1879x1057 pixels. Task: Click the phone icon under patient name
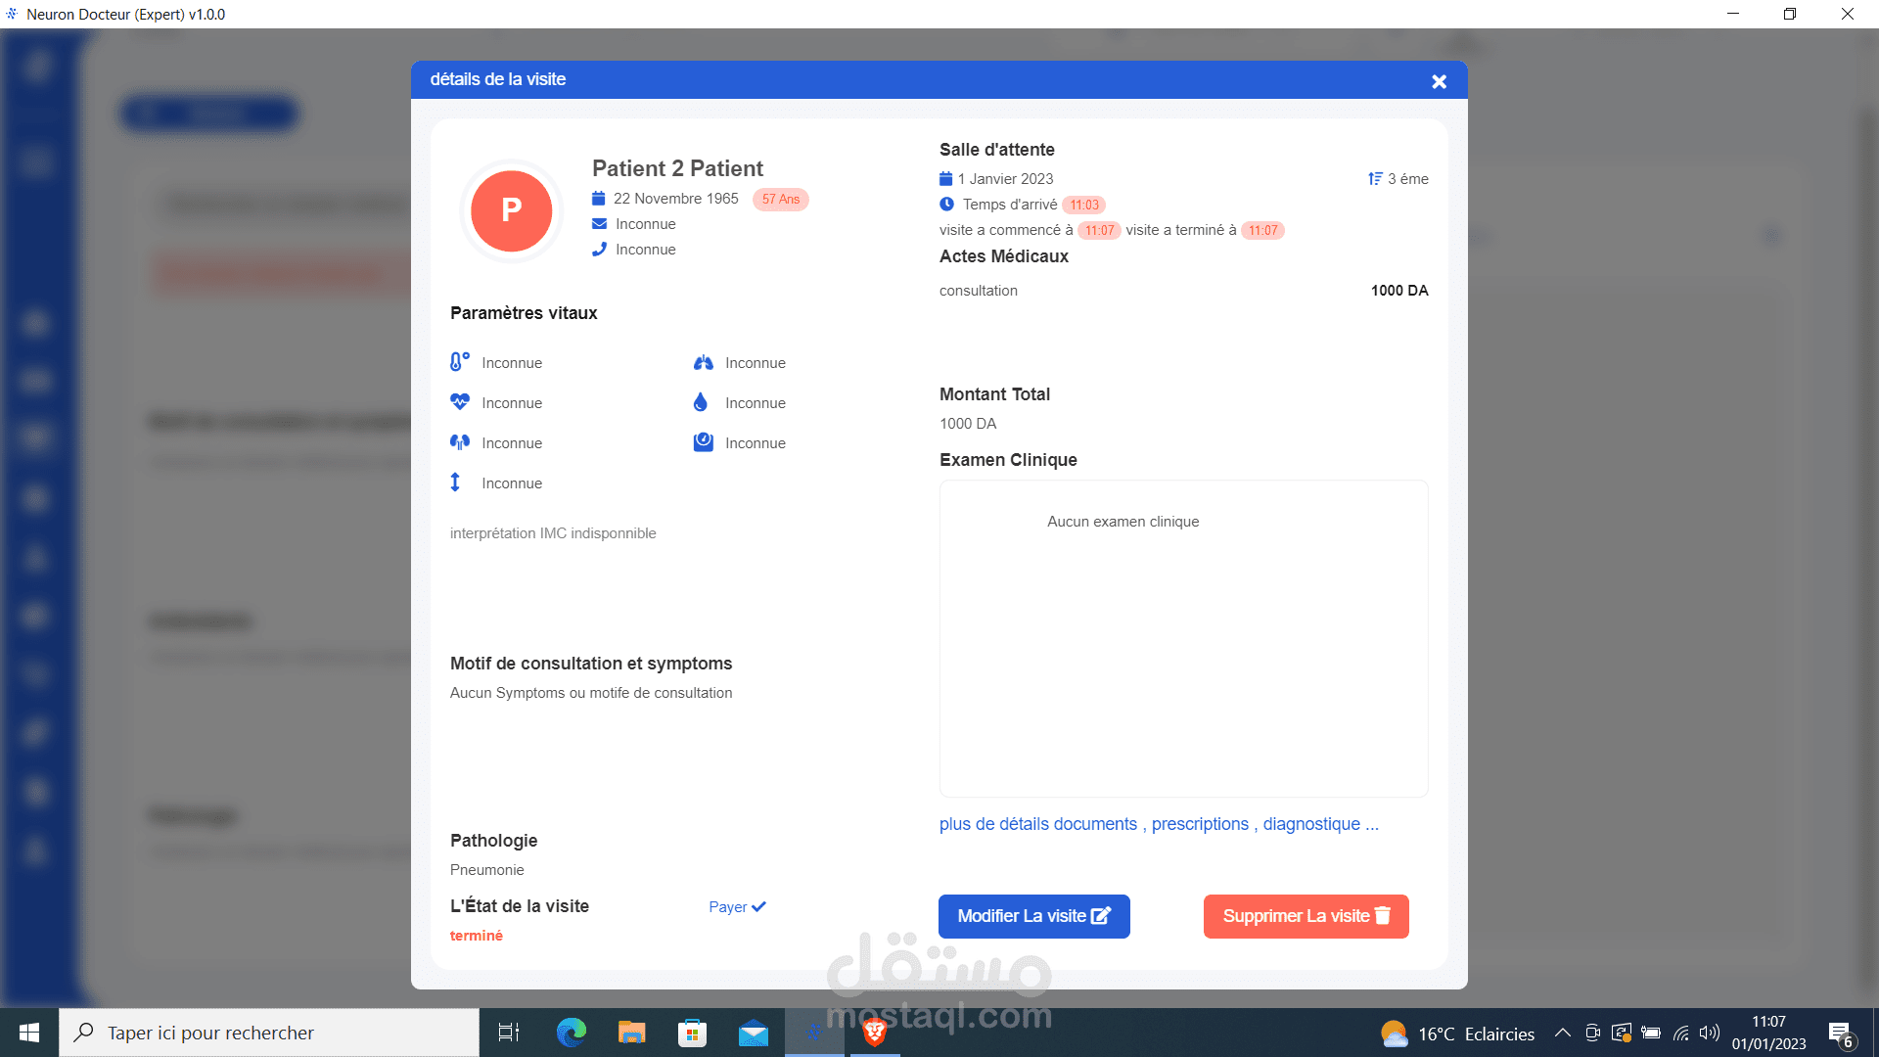599,250
